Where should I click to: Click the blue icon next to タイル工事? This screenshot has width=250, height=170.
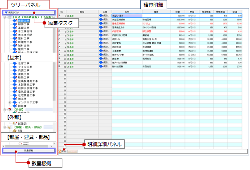(x=15, y=67)
